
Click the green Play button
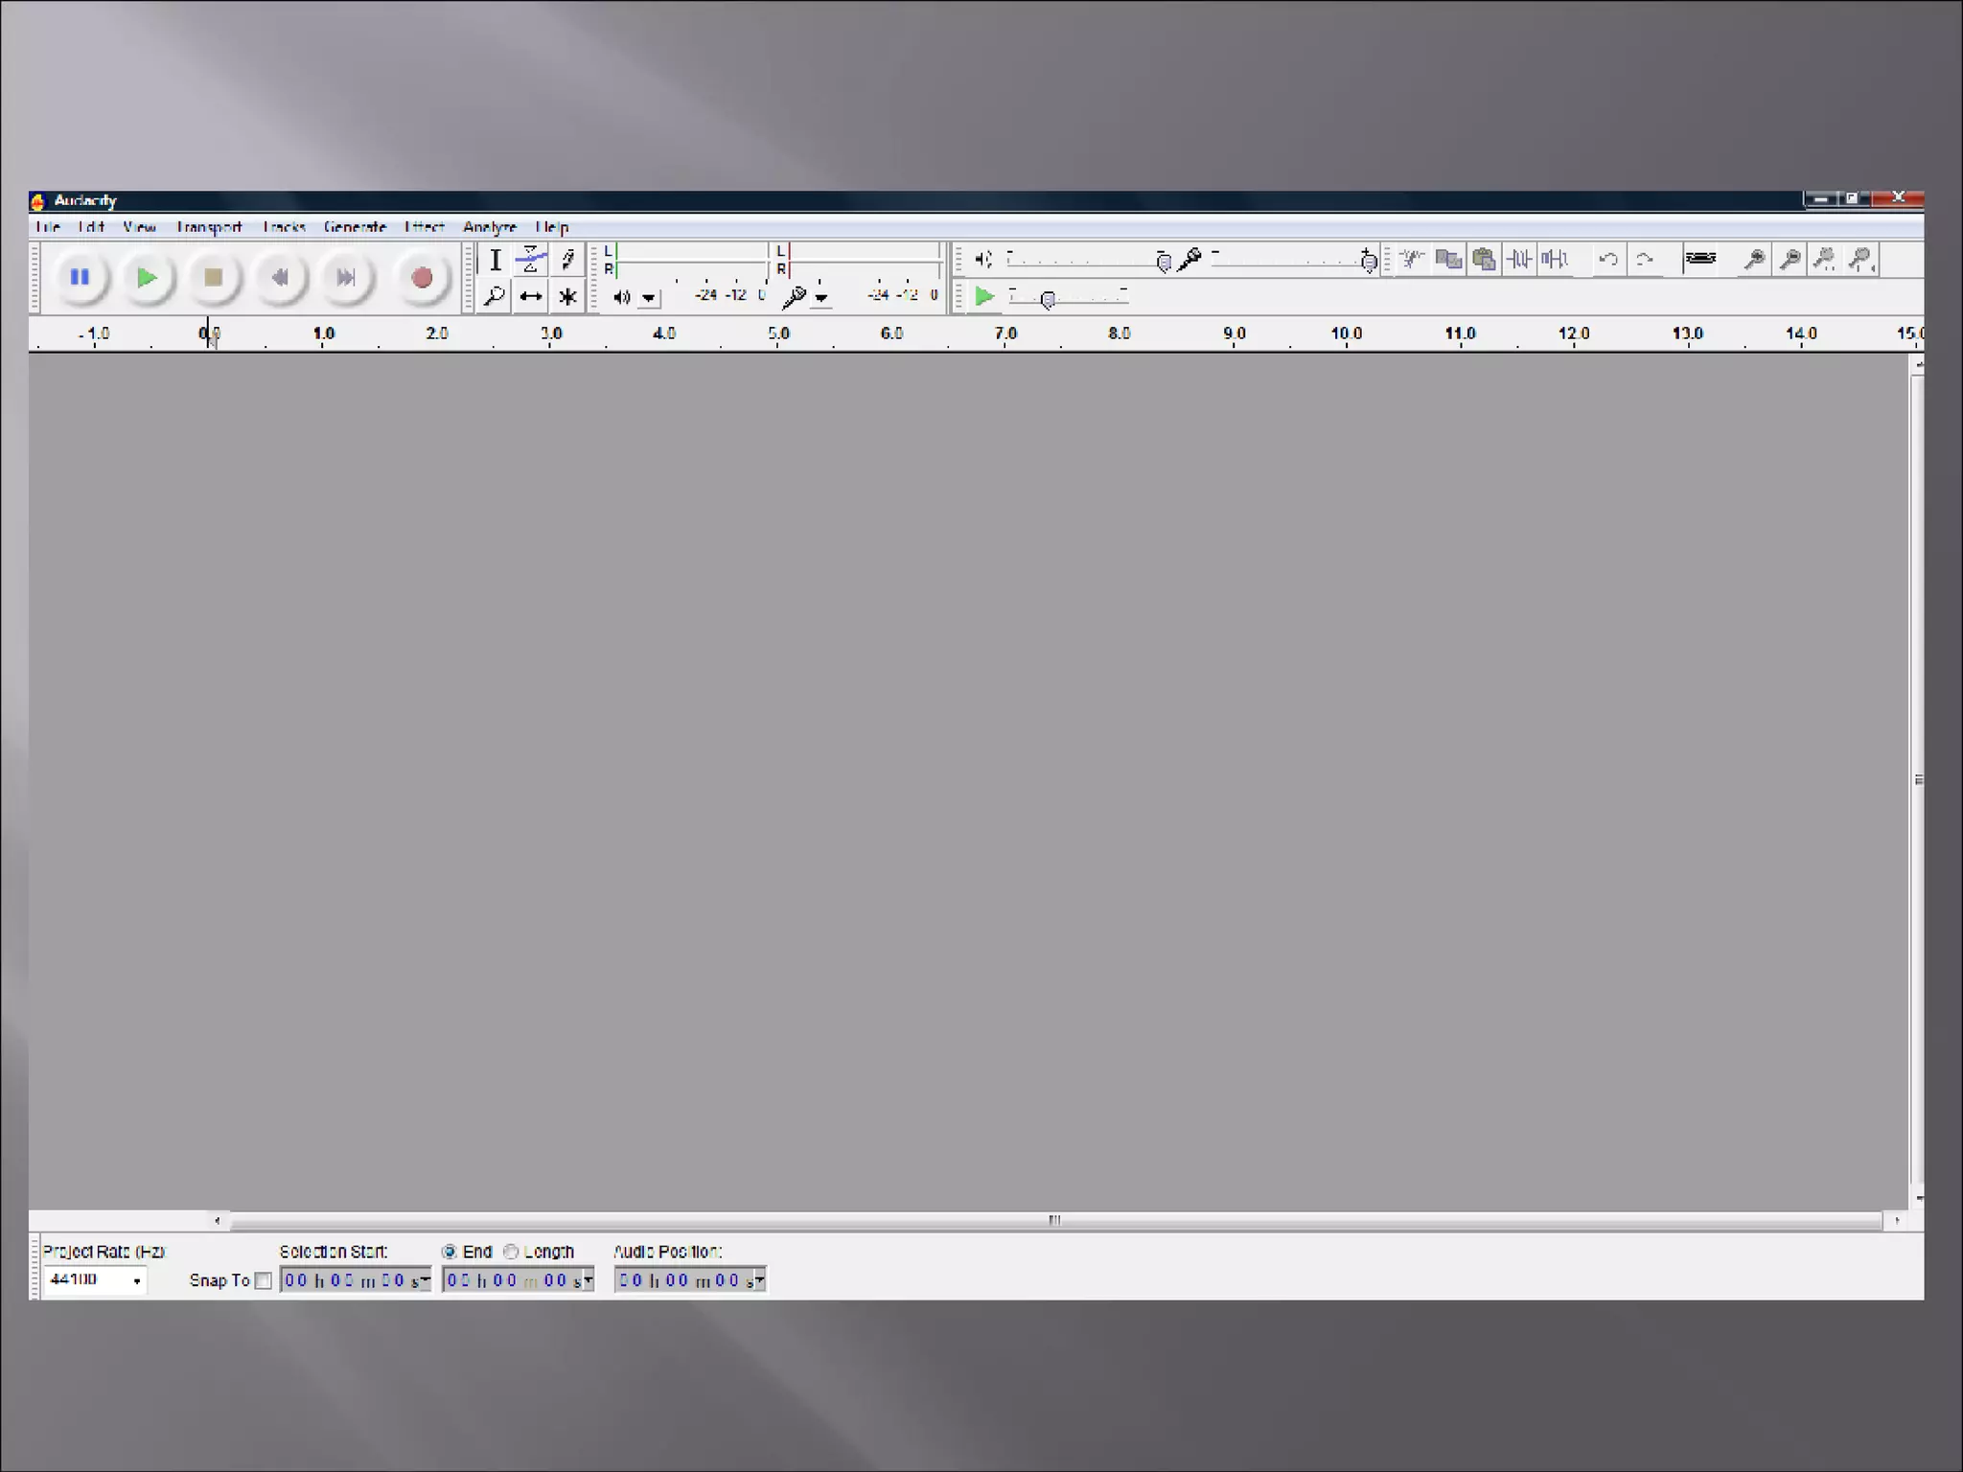147,278
